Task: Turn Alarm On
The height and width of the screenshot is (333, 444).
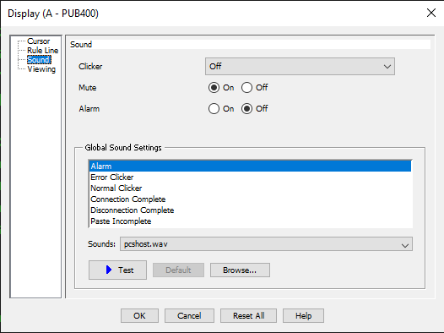Action: pos(214,108)
